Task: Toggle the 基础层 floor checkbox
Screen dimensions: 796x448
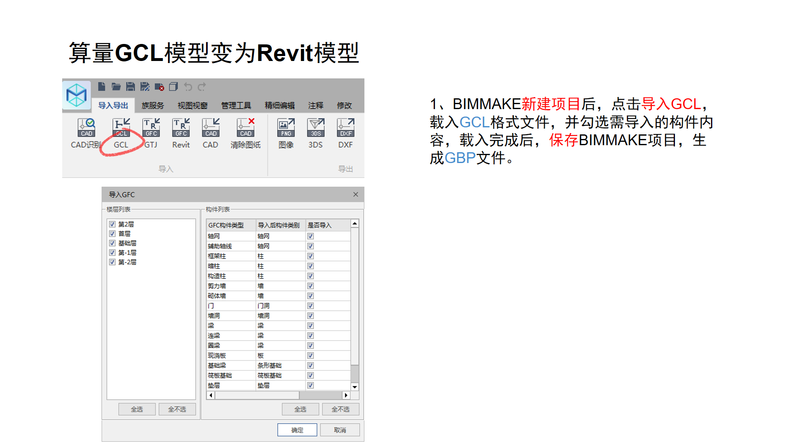Action: click(112, 243)
